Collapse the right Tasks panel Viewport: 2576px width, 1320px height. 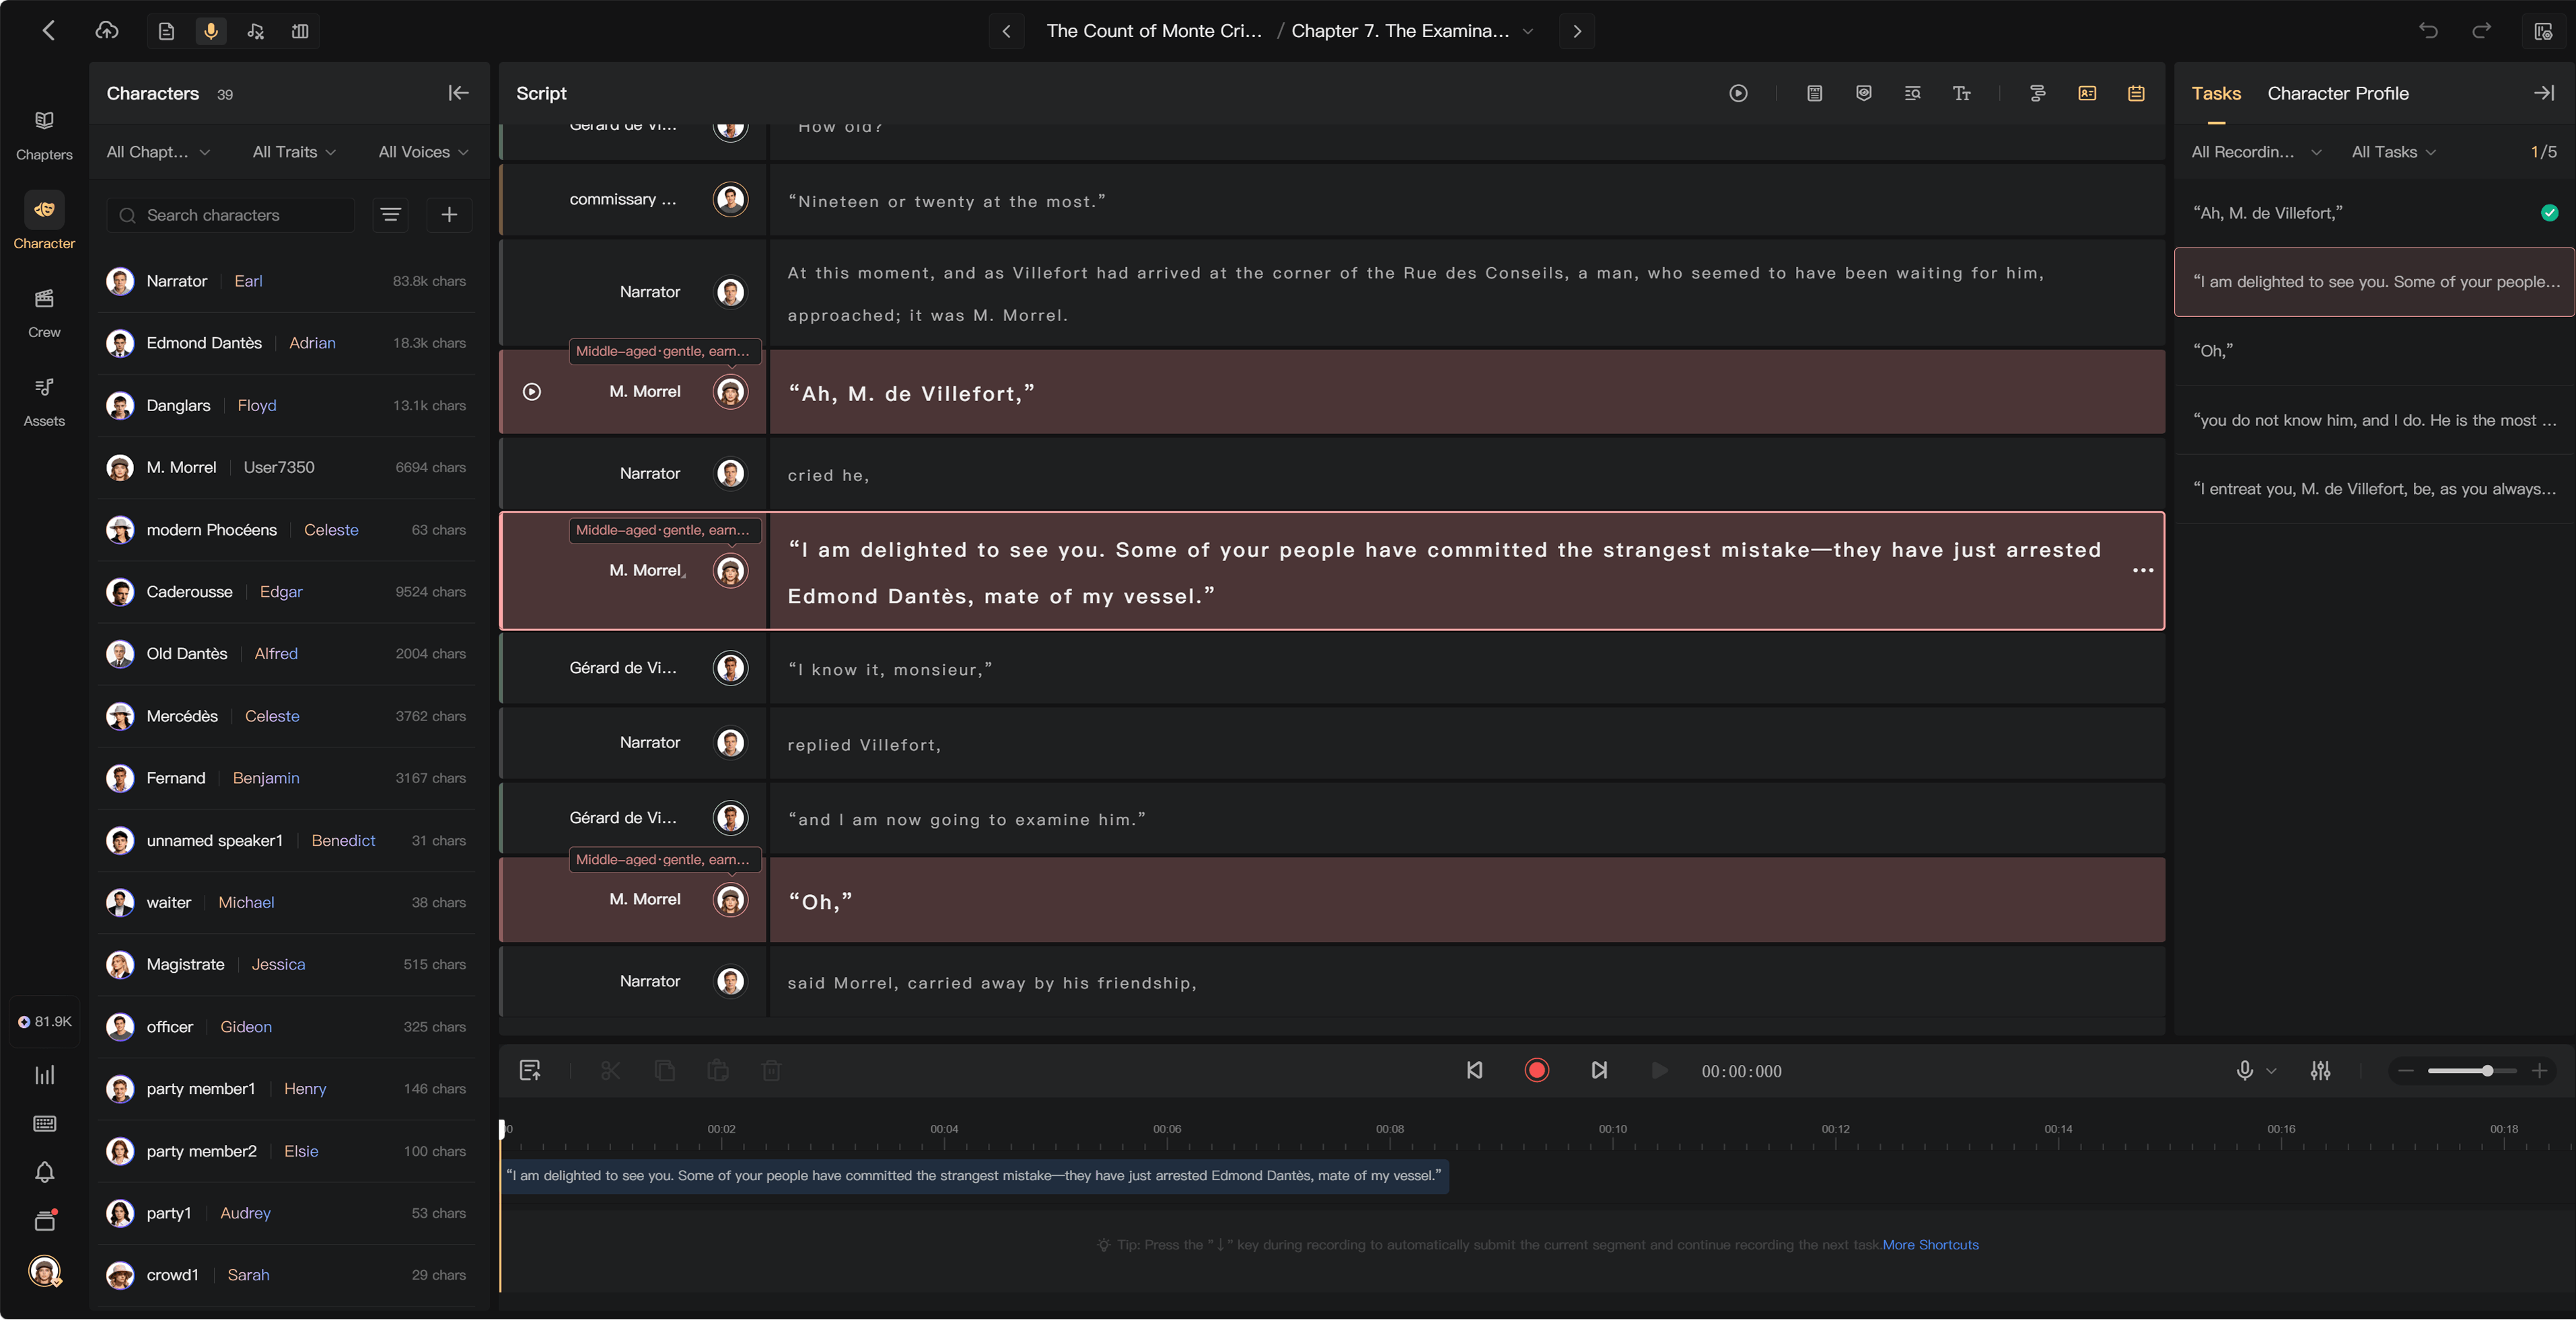(2544, 93)
